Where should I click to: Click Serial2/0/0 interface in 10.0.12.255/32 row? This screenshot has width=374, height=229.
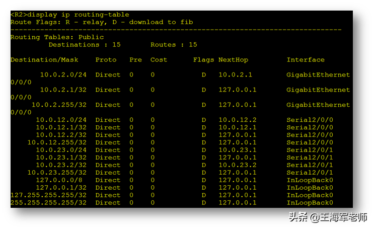[310, 142]
